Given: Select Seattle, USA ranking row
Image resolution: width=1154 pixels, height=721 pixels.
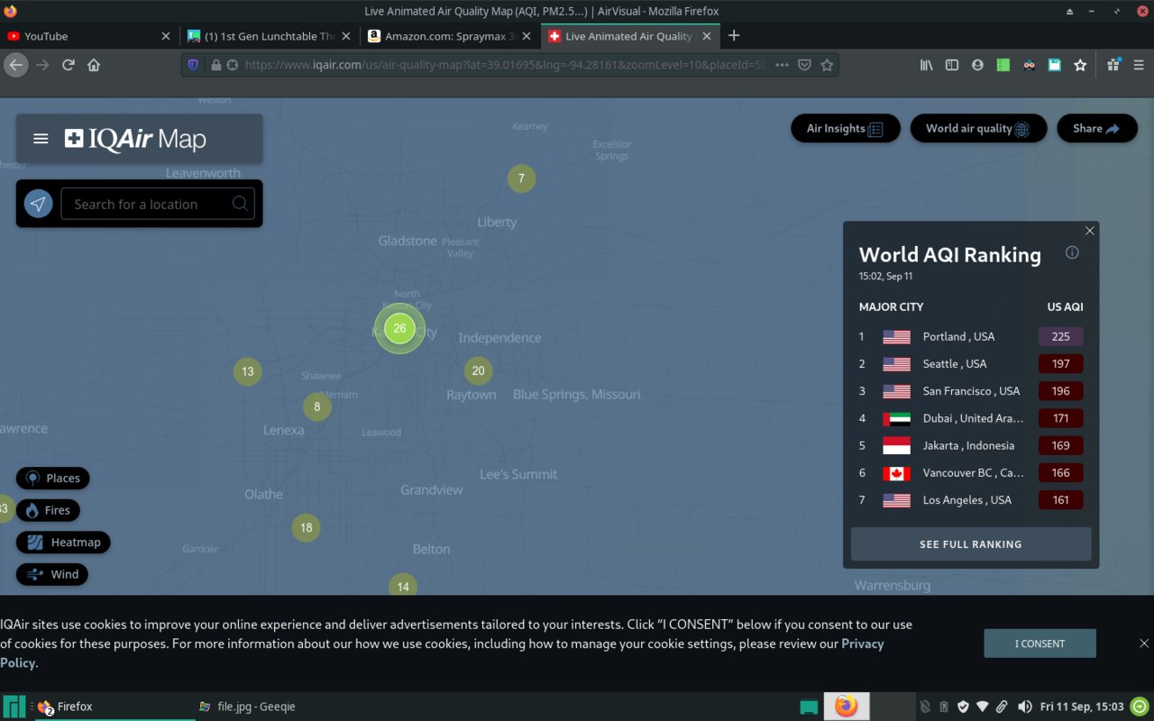Looking at the screenshot, I should 971,364.
